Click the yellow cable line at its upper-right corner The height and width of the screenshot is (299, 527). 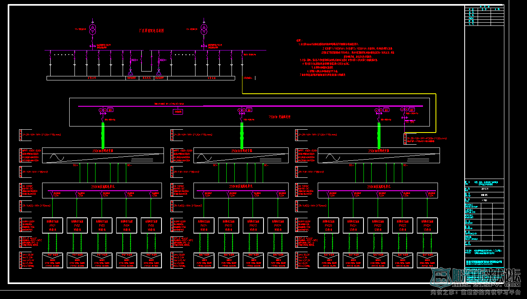436,94
